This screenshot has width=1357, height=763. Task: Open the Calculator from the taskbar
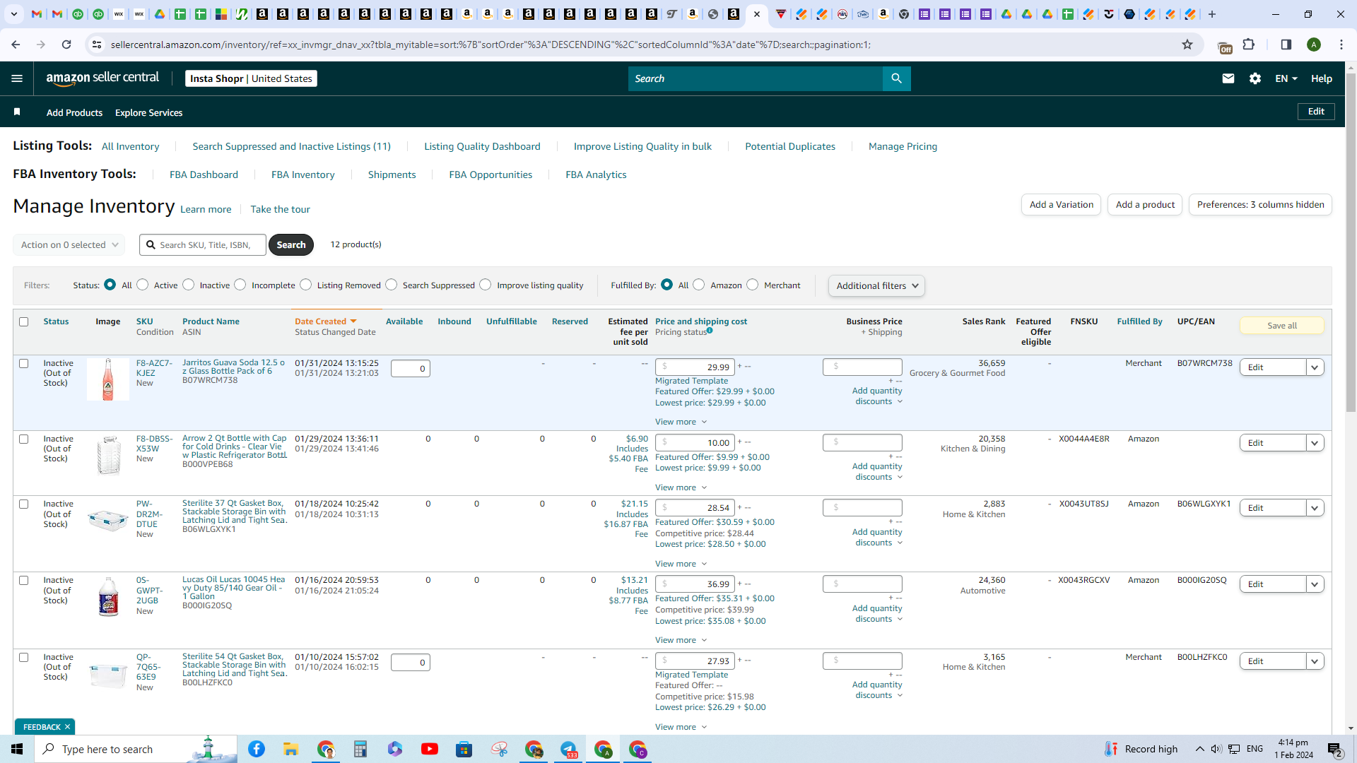coord(360,749)
